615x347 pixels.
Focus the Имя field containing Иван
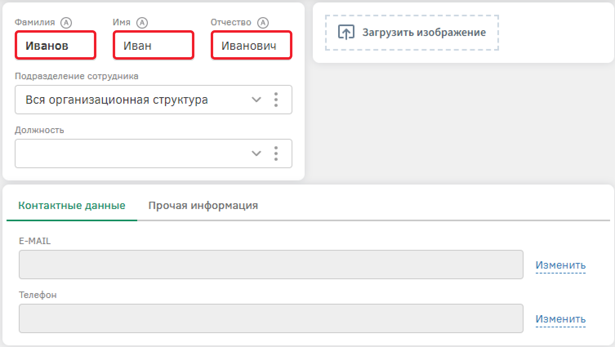[154, 46]
